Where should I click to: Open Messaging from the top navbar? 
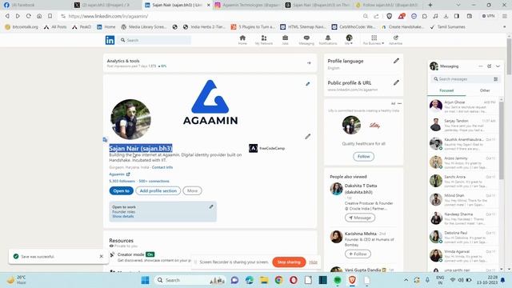[306, 40]
